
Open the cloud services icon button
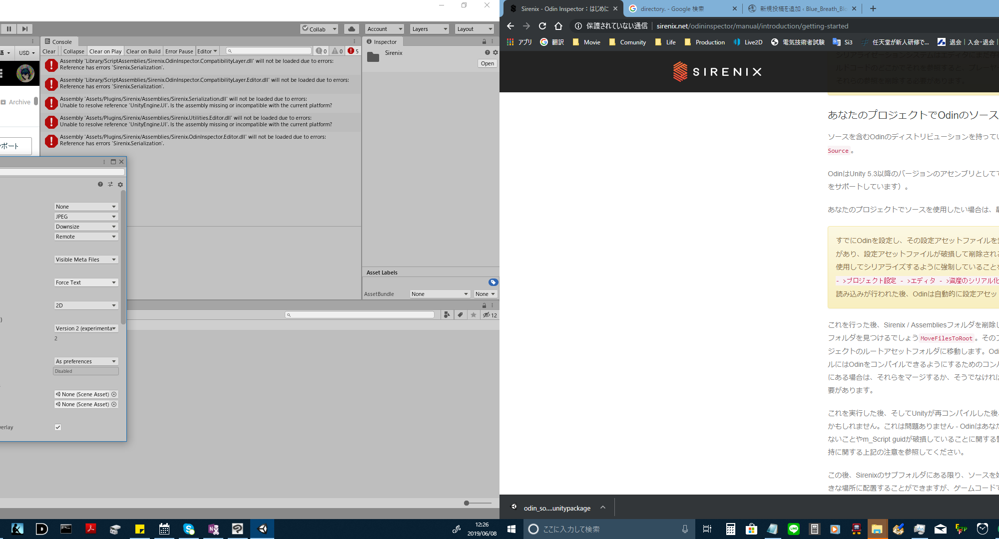tap(352, 29)
